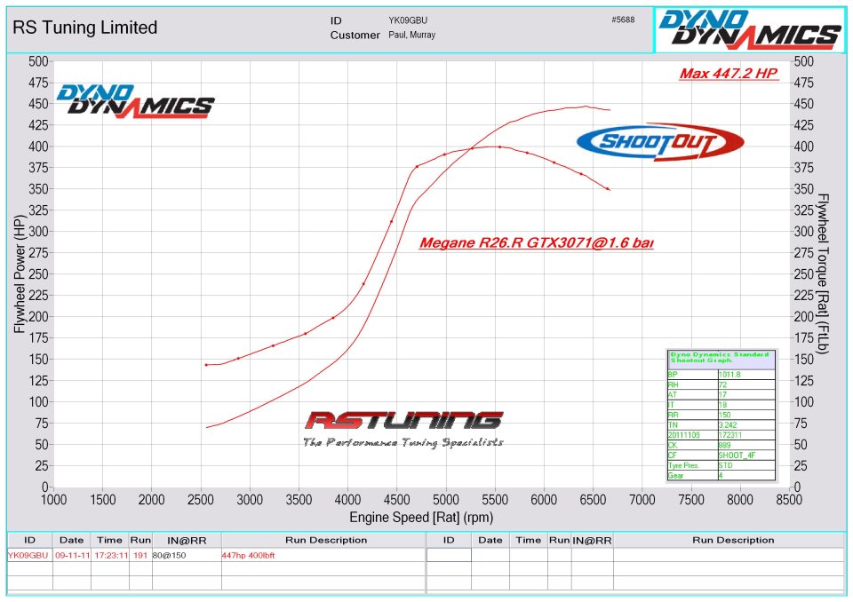Click the Dyno Dynamics logo in header
The height and width of the screenshot is (602, 853).
tap(749, 30)
